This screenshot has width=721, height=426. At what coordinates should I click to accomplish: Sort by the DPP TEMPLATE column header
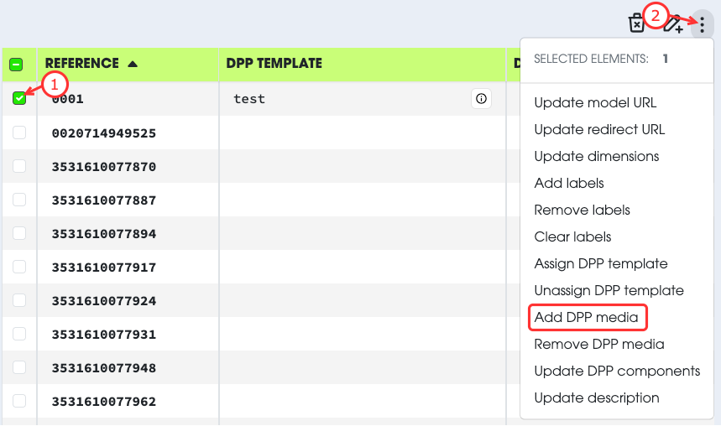[274, 64]
